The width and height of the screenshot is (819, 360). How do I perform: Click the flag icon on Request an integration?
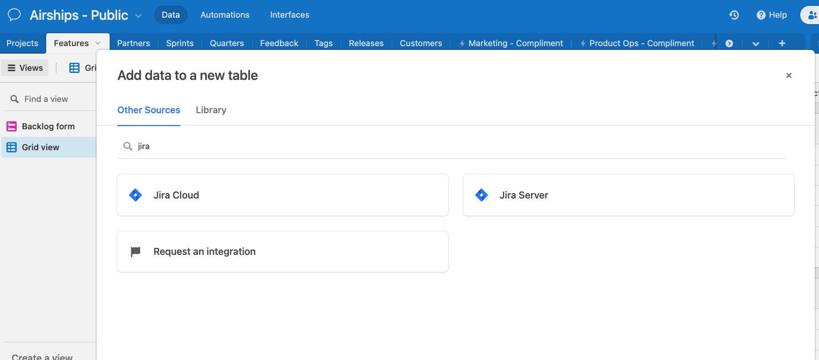[135, 252]
